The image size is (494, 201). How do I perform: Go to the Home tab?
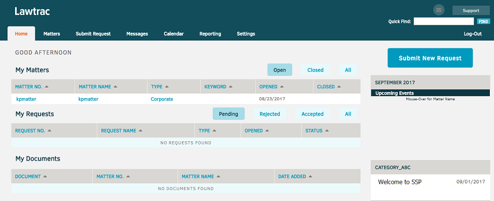pos(21,34)
